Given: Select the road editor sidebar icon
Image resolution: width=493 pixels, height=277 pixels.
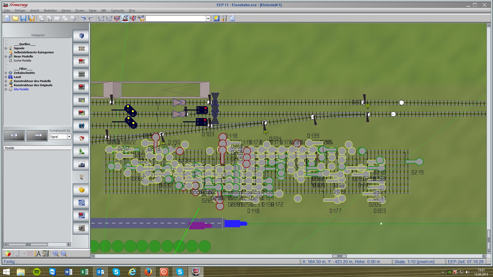Looking at the screenshot, I should coord(81,74).
